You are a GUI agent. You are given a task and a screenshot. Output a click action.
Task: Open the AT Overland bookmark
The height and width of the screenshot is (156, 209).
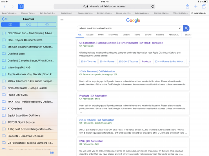29,108
